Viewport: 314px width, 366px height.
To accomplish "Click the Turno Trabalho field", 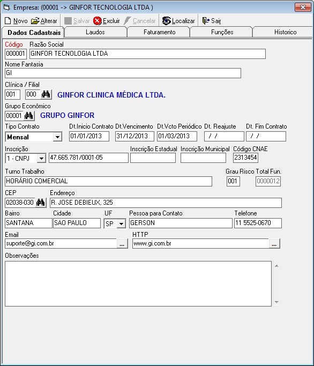I will [109, 181].
